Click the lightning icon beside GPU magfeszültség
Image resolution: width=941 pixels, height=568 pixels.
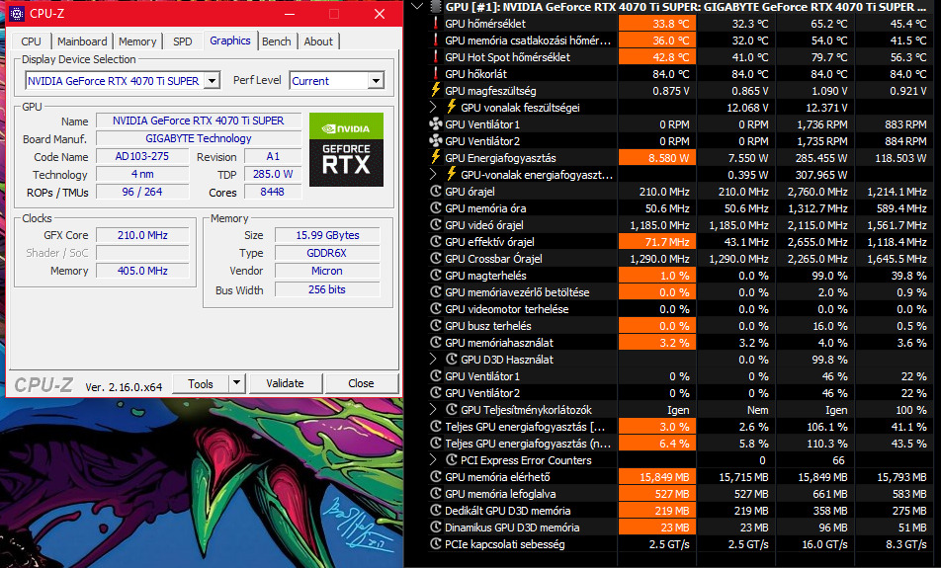[x=436, y=91]
